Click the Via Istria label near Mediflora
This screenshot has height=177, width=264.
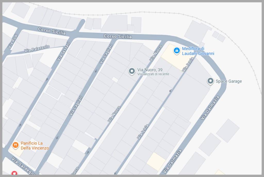coord(188,64)
